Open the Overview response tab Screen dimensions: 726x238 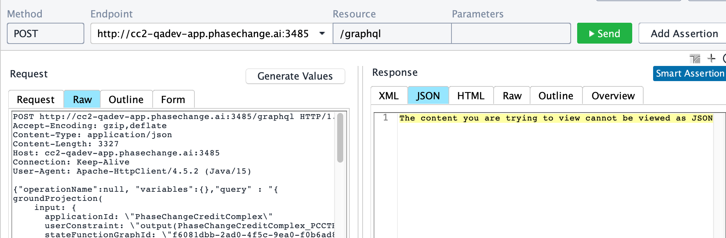pos(612,96)
